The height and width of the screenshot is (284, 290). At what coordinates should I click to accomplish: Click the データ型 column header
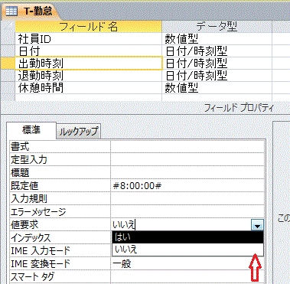point(217,27)
